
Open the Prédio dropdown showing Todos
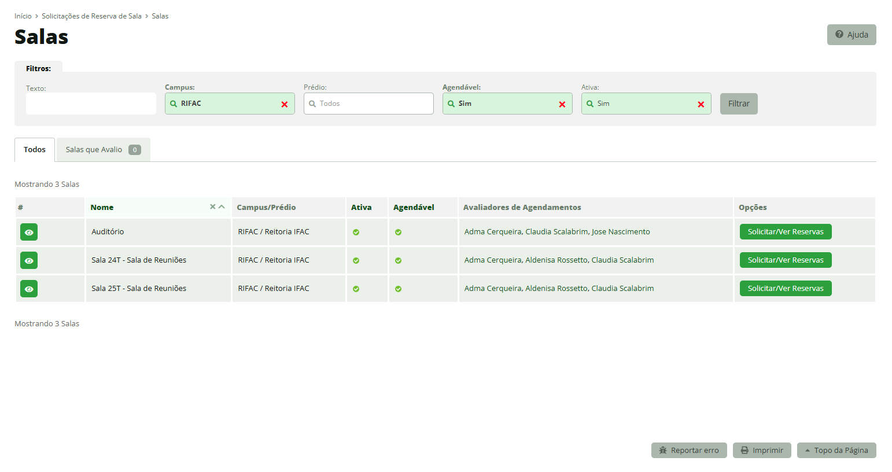(368, 104)
